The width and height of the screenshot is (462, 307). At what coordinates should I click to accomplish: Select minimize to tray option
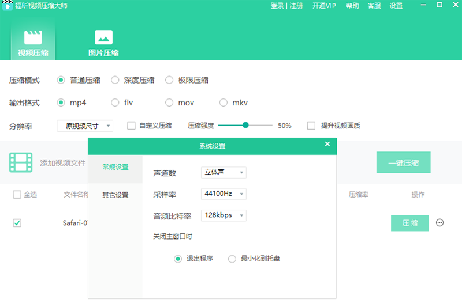(232, 259)
